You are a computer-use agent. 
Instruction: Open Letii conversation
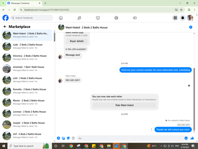pos(27,80)
